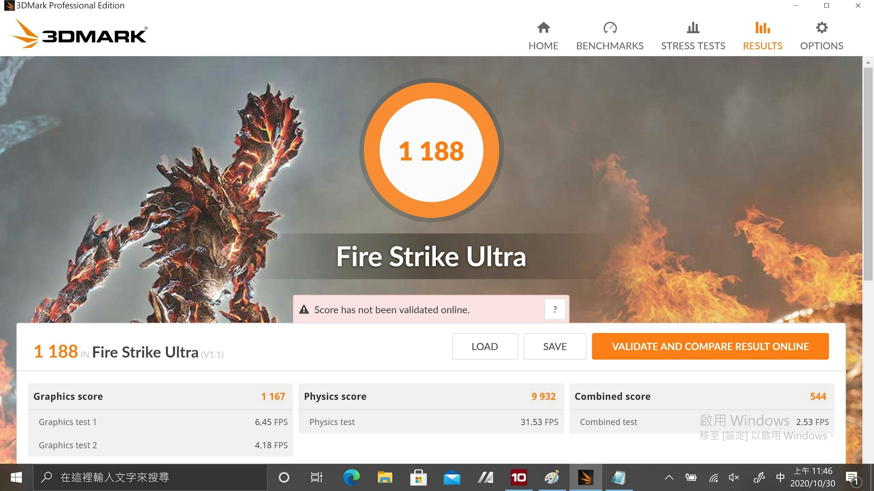
Task: Open the white slashes app on taskbar
Action: click(x=485, y=477)
